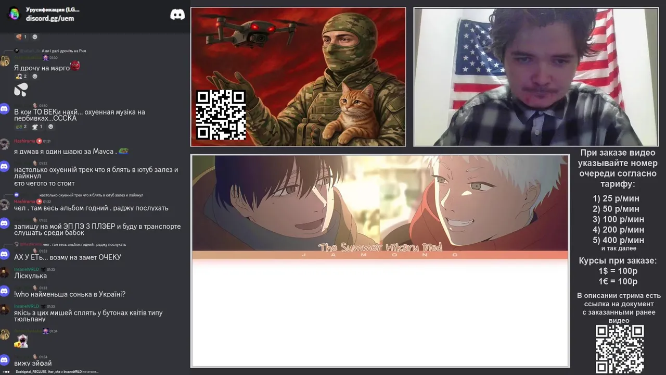Click the Hashirama username at 01:31

(x=24, y=141)
